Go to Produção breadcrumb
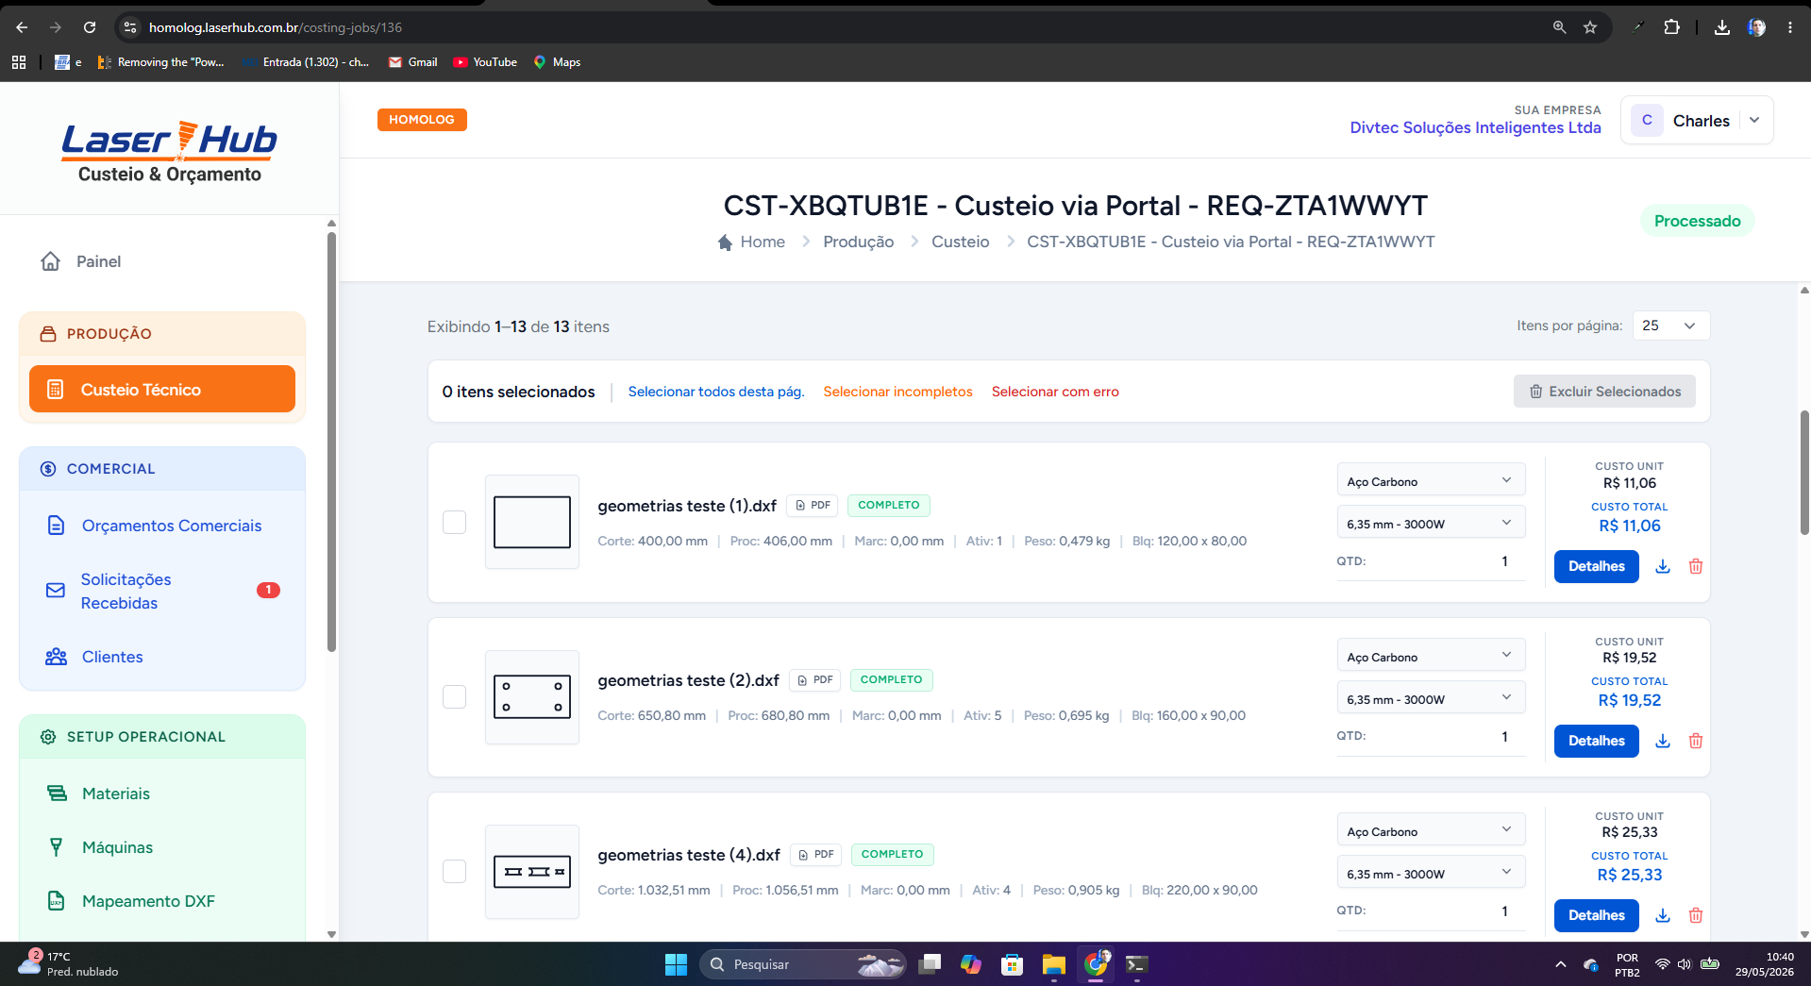Screen dimensions: 1811x986 pyautogui.click(x=858, y=242)
